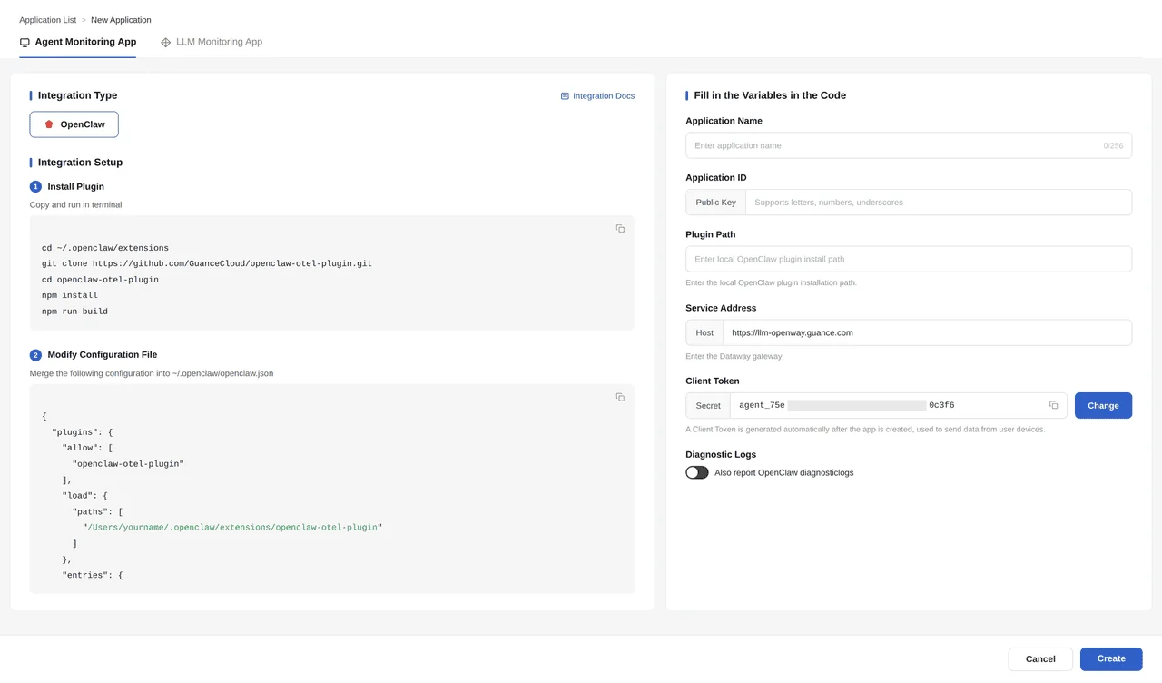Click the quoted "openclaw-otel-plugin" allow entry
The height and width of the screenshot is (683, 1162).
[x=128, y=464]
